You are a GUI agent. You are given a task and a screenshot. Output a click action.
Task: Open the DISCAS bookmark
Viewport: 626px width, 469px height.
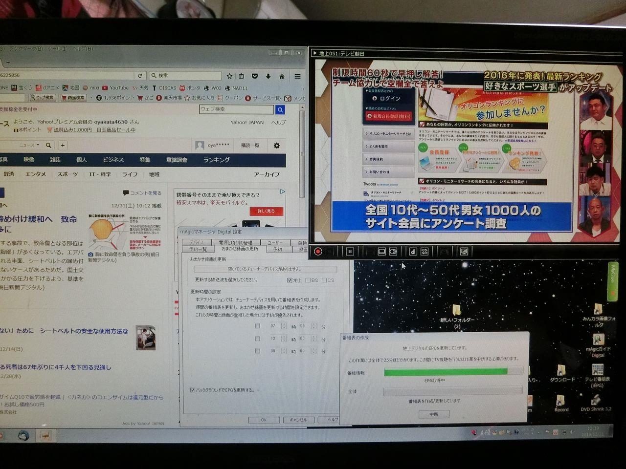(x=164, y=88)
